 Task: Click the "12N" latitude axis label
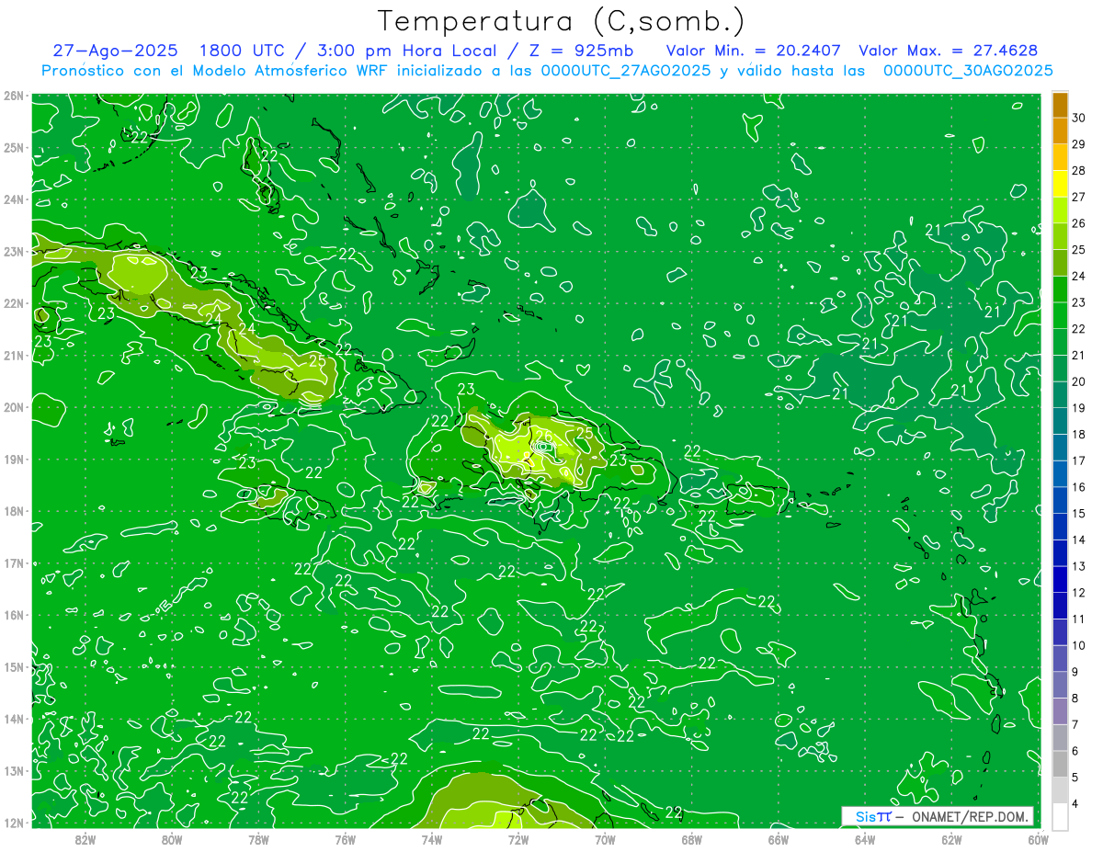click(13, 823)
